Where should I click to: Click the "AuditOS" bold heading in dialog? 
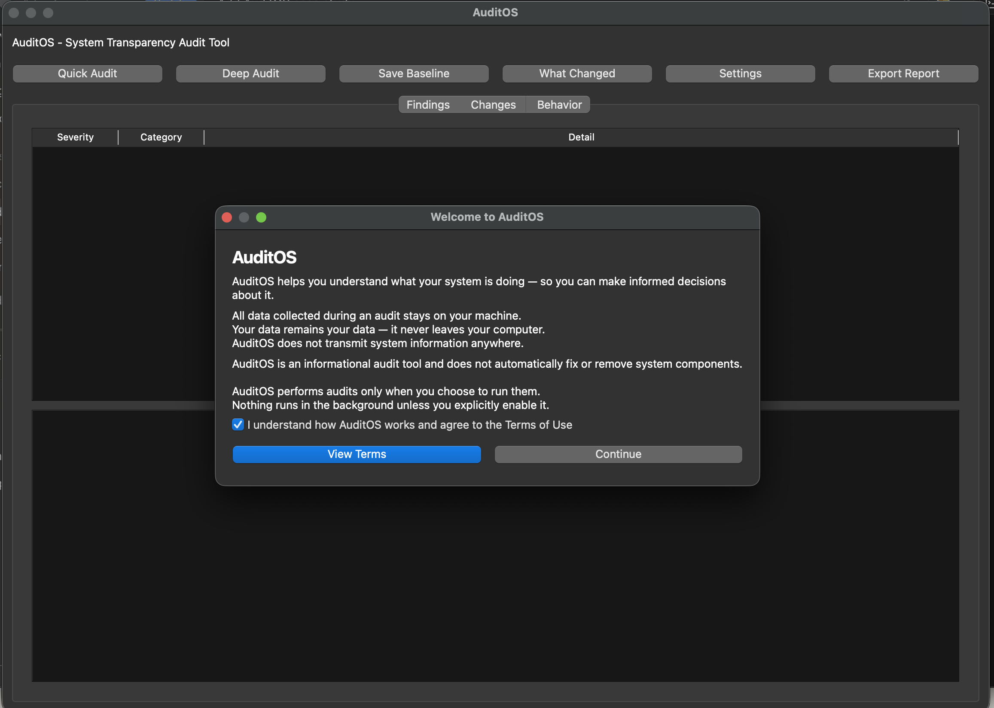pyautogui.click(x=264, y=258)
